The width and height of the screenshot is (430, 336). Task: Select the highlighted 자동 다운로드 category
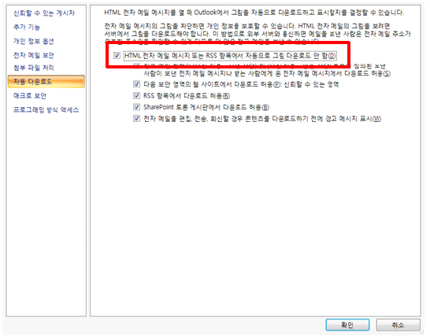pos(46,82)
